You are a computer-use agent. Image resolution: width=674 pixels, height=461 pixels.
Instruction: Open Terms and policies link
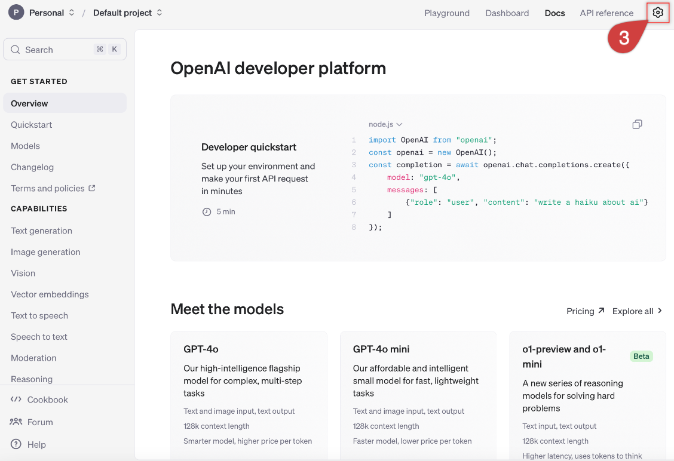pyautogui.click(x=53, y=188)
